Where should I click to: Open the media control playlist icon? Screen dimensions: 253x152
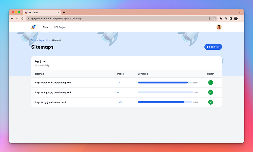[x=226, y=18]
